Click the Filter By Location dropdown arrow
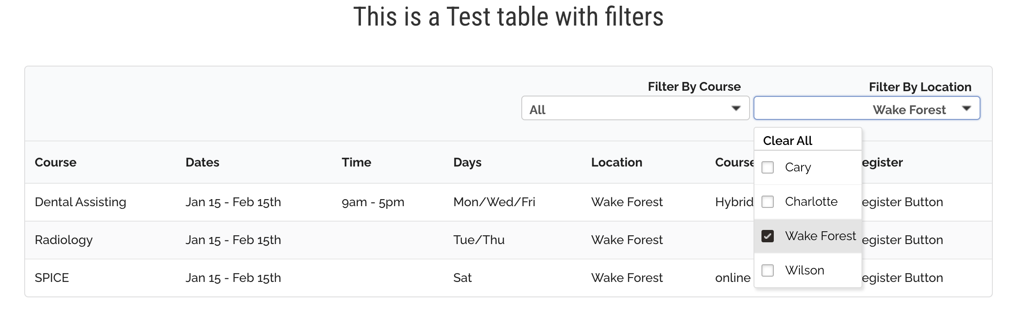This screenshot has width=1010, height=311. pyautogui.click(x=966, y=108)
